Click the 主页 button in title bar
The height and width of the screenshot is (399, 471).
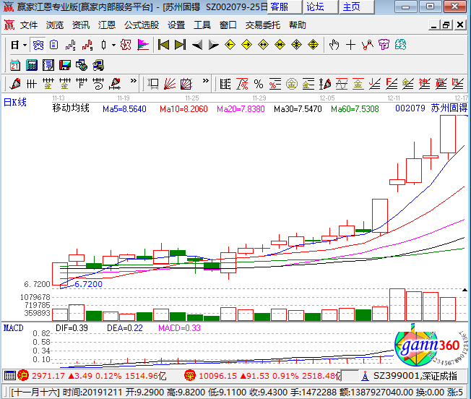[x=357, y=7]
